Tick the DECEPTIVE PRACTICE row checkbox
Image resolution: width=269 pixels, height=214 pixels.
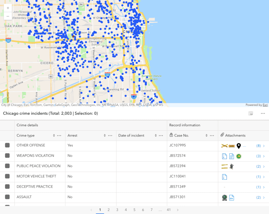coord(7,187)
